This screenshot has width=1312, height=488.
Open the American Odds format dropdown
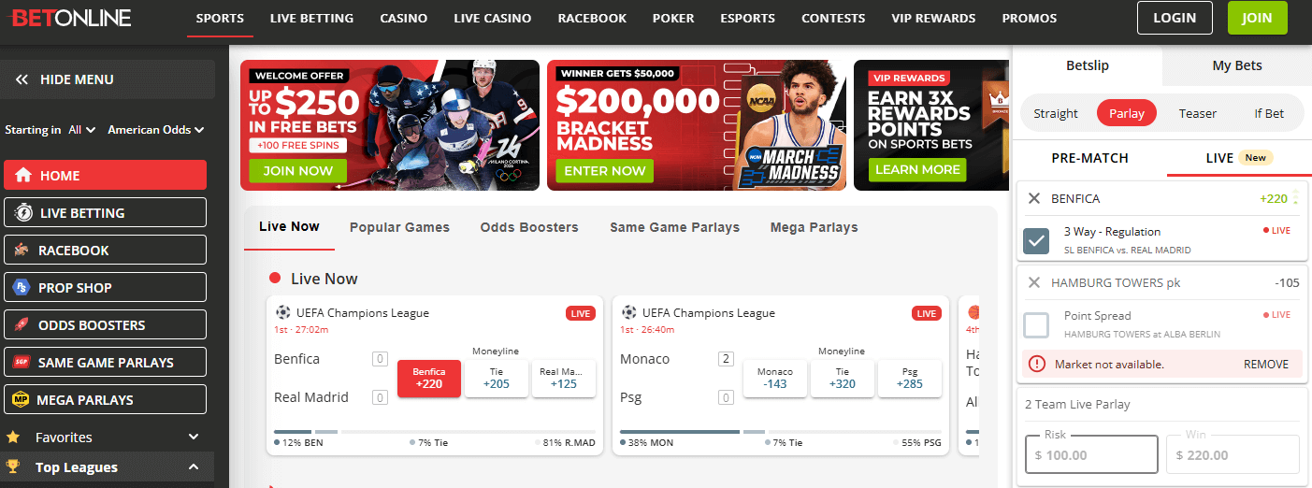point(156,130)
